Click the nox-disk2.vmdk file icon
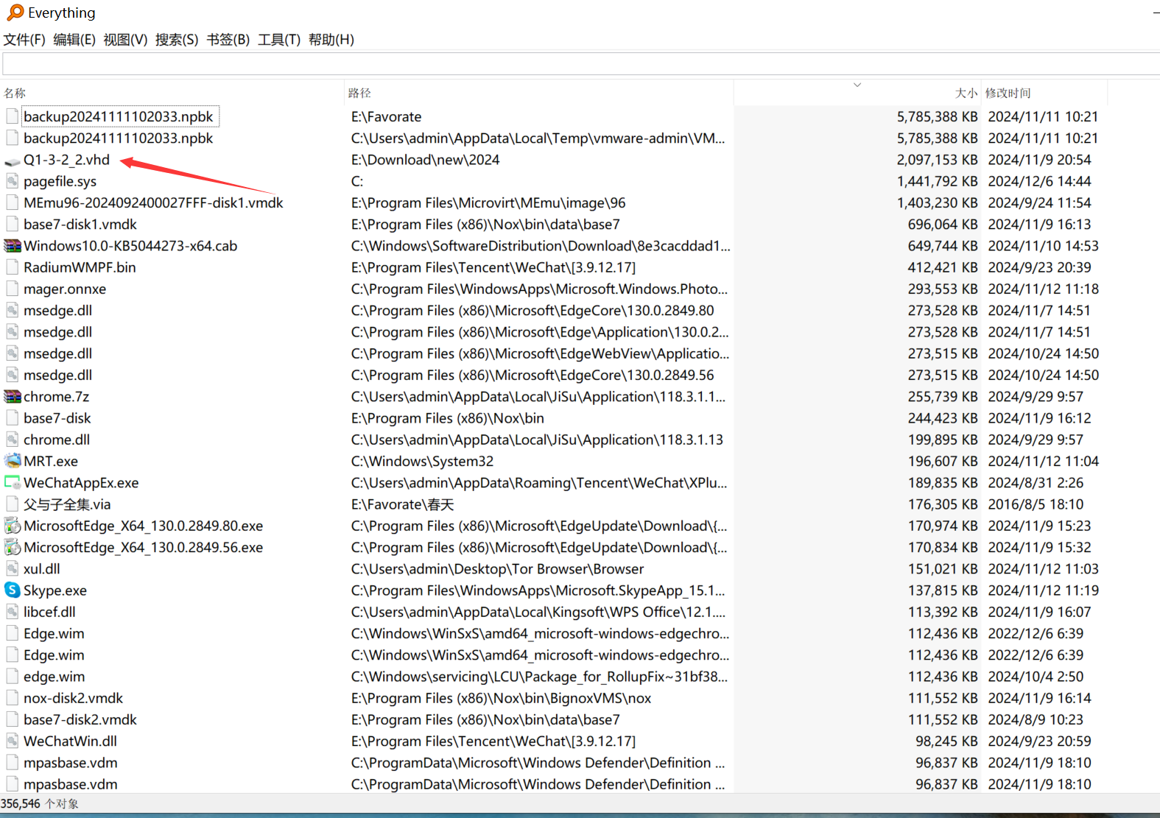This screenshot has width=1160, height=818. (x=13, y=698)
